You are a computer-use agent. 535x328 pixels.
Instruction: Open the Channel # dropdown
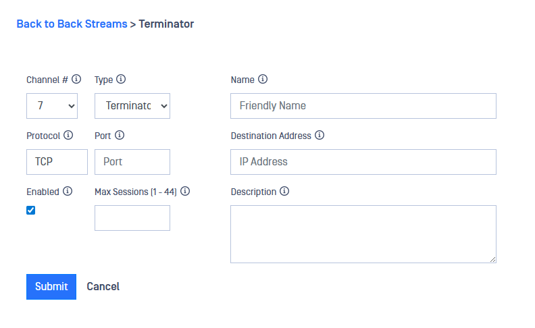[52, 106]
